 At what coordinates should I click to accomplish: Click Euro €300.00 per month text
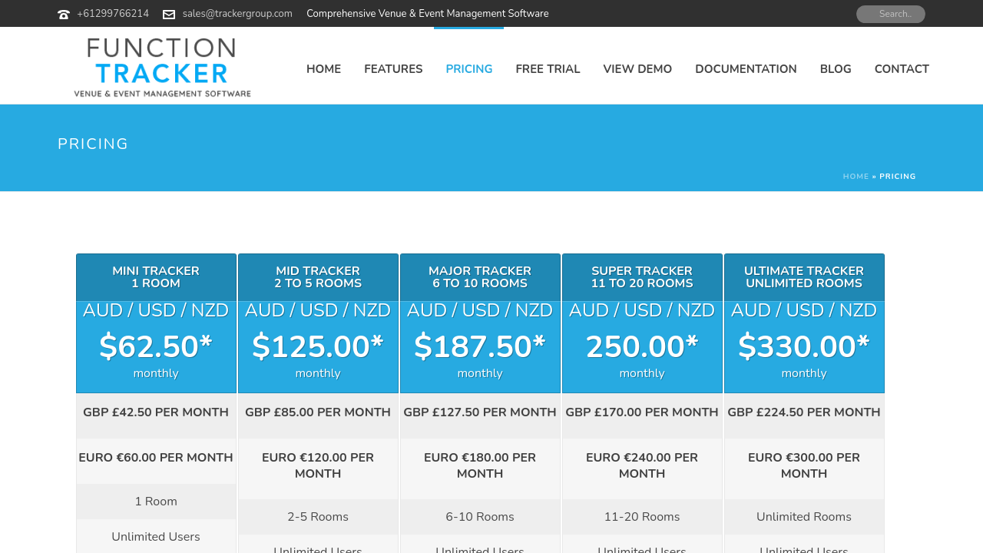[804, 465]
